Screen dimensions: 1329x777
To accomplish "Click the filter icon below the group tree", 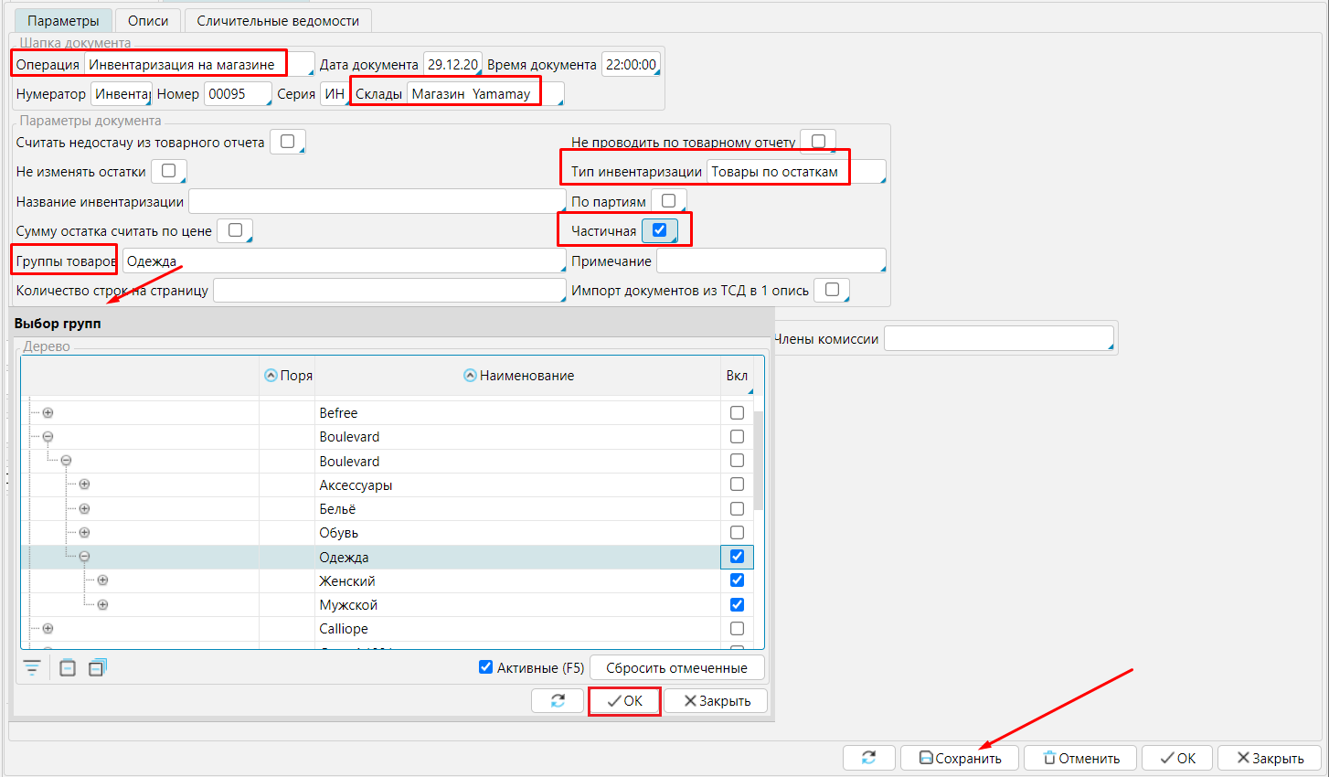I will point(32,667).
